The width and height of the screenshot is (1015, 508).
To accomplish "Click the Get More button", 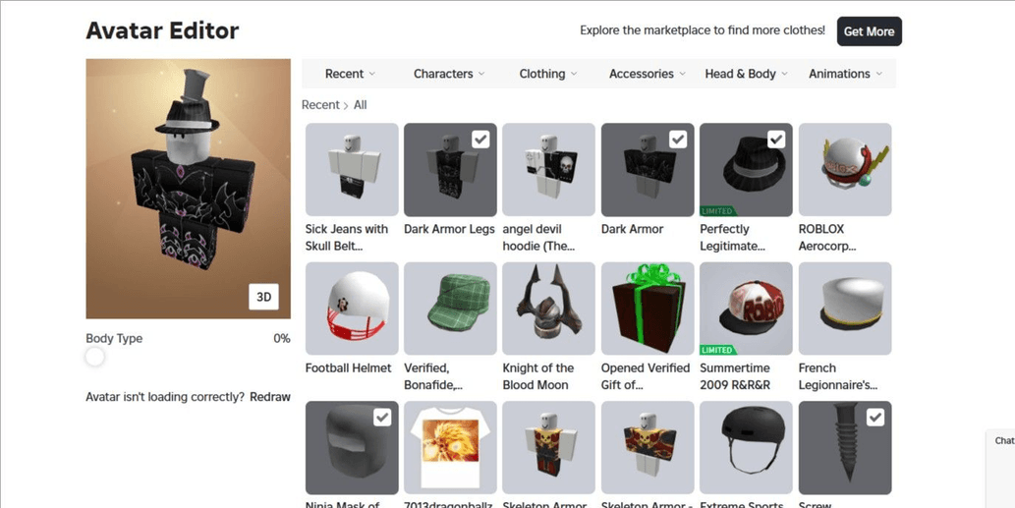I will click(x=869, y=31).
